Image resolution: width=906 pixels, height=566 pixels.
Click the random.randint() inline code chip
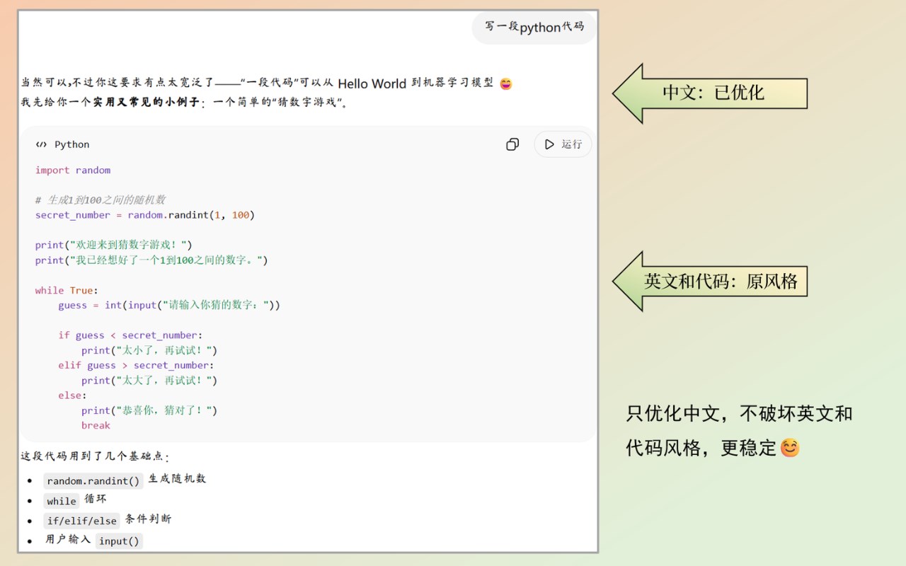click(93, 481)
